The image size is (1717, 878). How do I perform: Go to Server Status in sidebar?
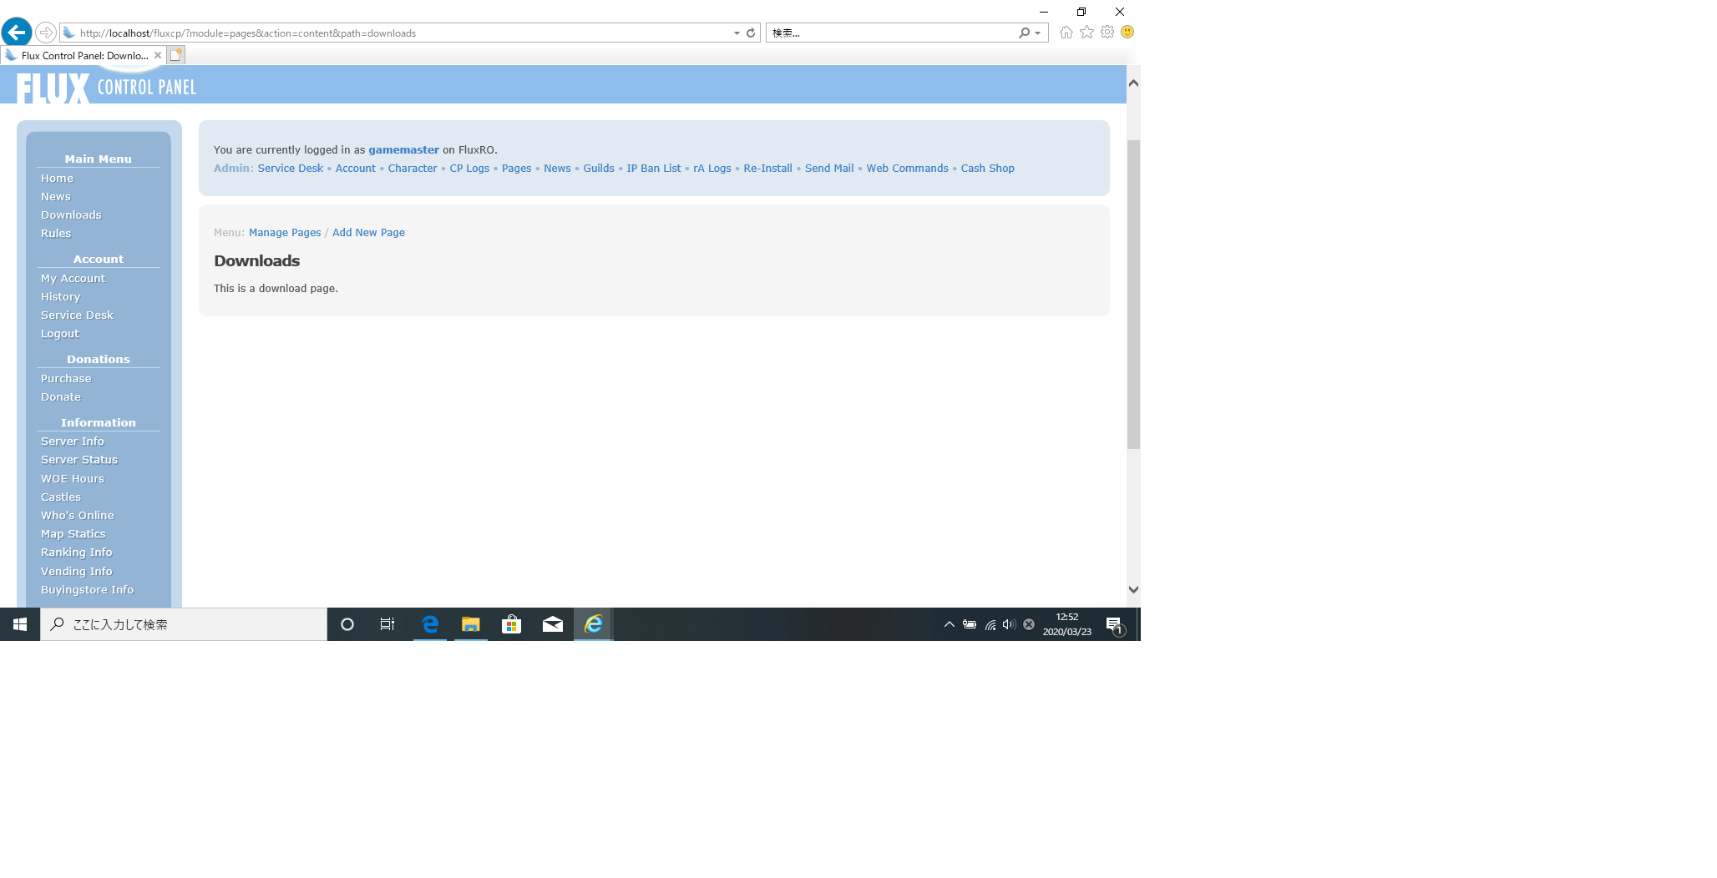79,460
